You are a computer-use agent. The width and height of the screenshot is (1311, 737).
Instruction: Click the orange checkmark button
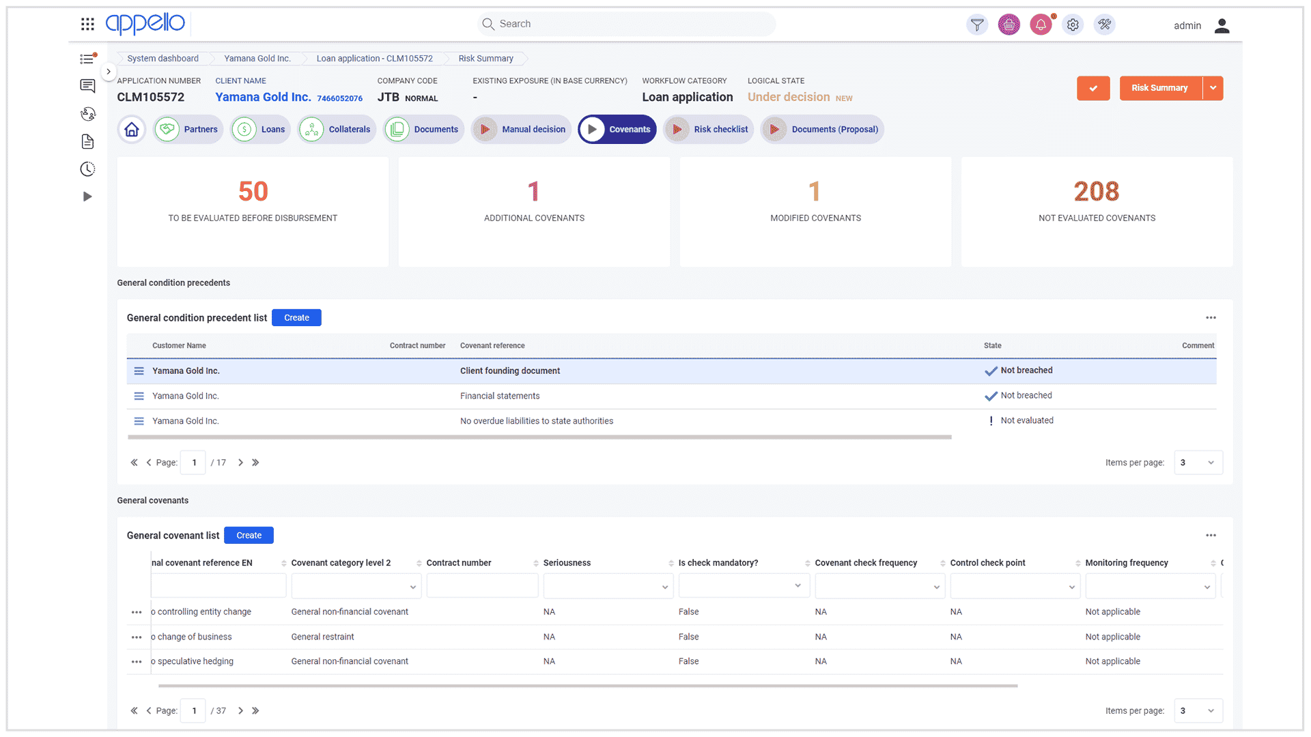(x=1093, y=88)
